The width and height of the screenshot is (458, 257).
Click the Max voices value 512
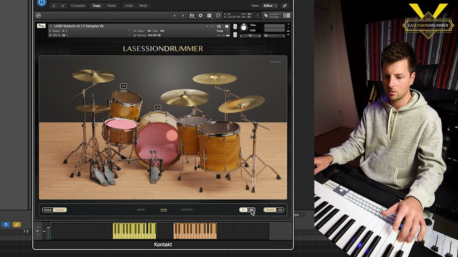(162, 31)
